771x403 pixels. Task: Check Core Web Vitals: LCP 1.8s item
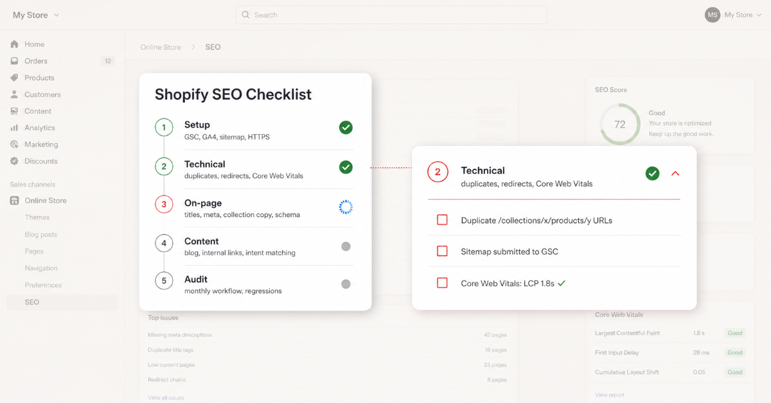point(441,282)
